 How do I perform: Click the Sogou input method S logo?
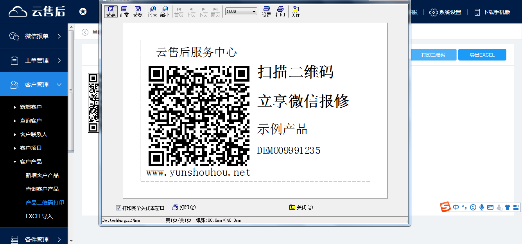tap(446, 207)
